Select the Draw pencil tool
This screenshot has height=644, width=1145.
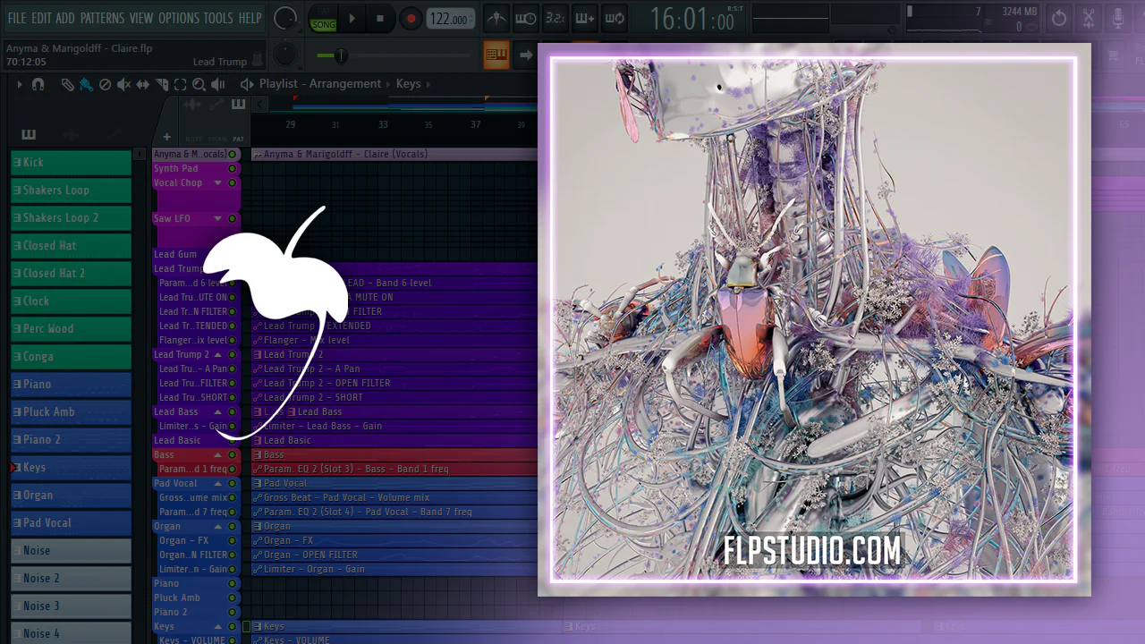pyautogui.click(x=68, y=84)
